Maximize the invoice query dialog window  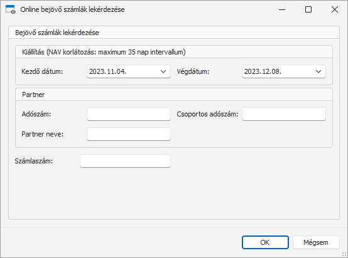coord(308,9)
